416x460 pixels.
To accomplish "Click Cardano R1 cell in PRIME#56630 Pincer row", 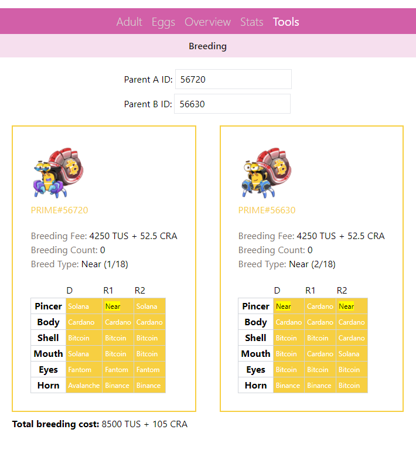I will point(320,306).
